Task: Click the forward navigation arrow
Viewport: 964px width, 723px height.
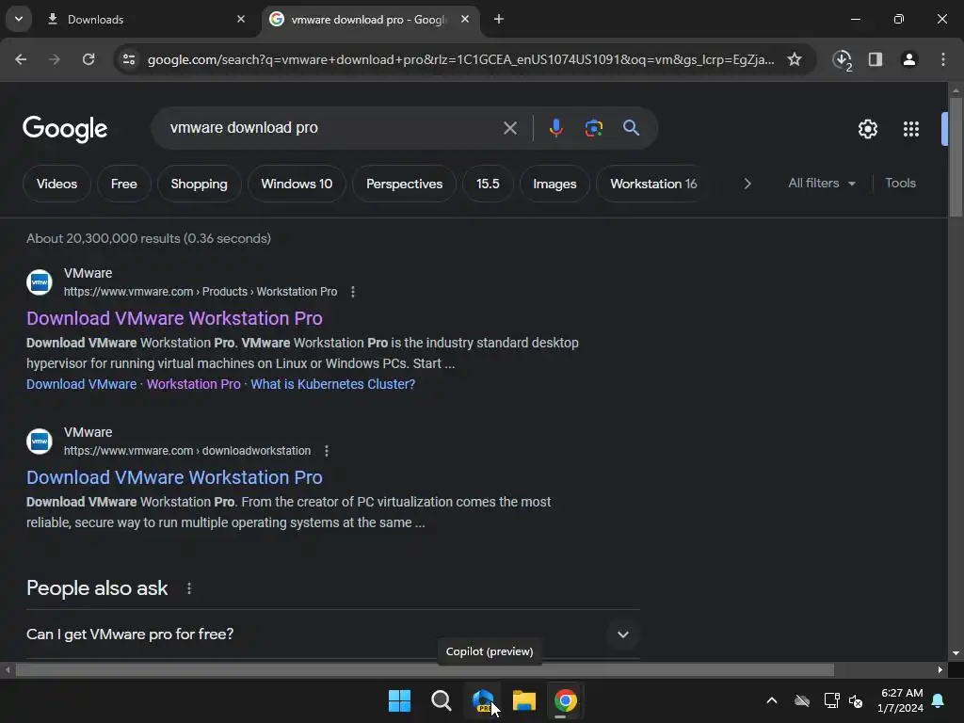Action: pyautogui.click(x=55, y=59)
